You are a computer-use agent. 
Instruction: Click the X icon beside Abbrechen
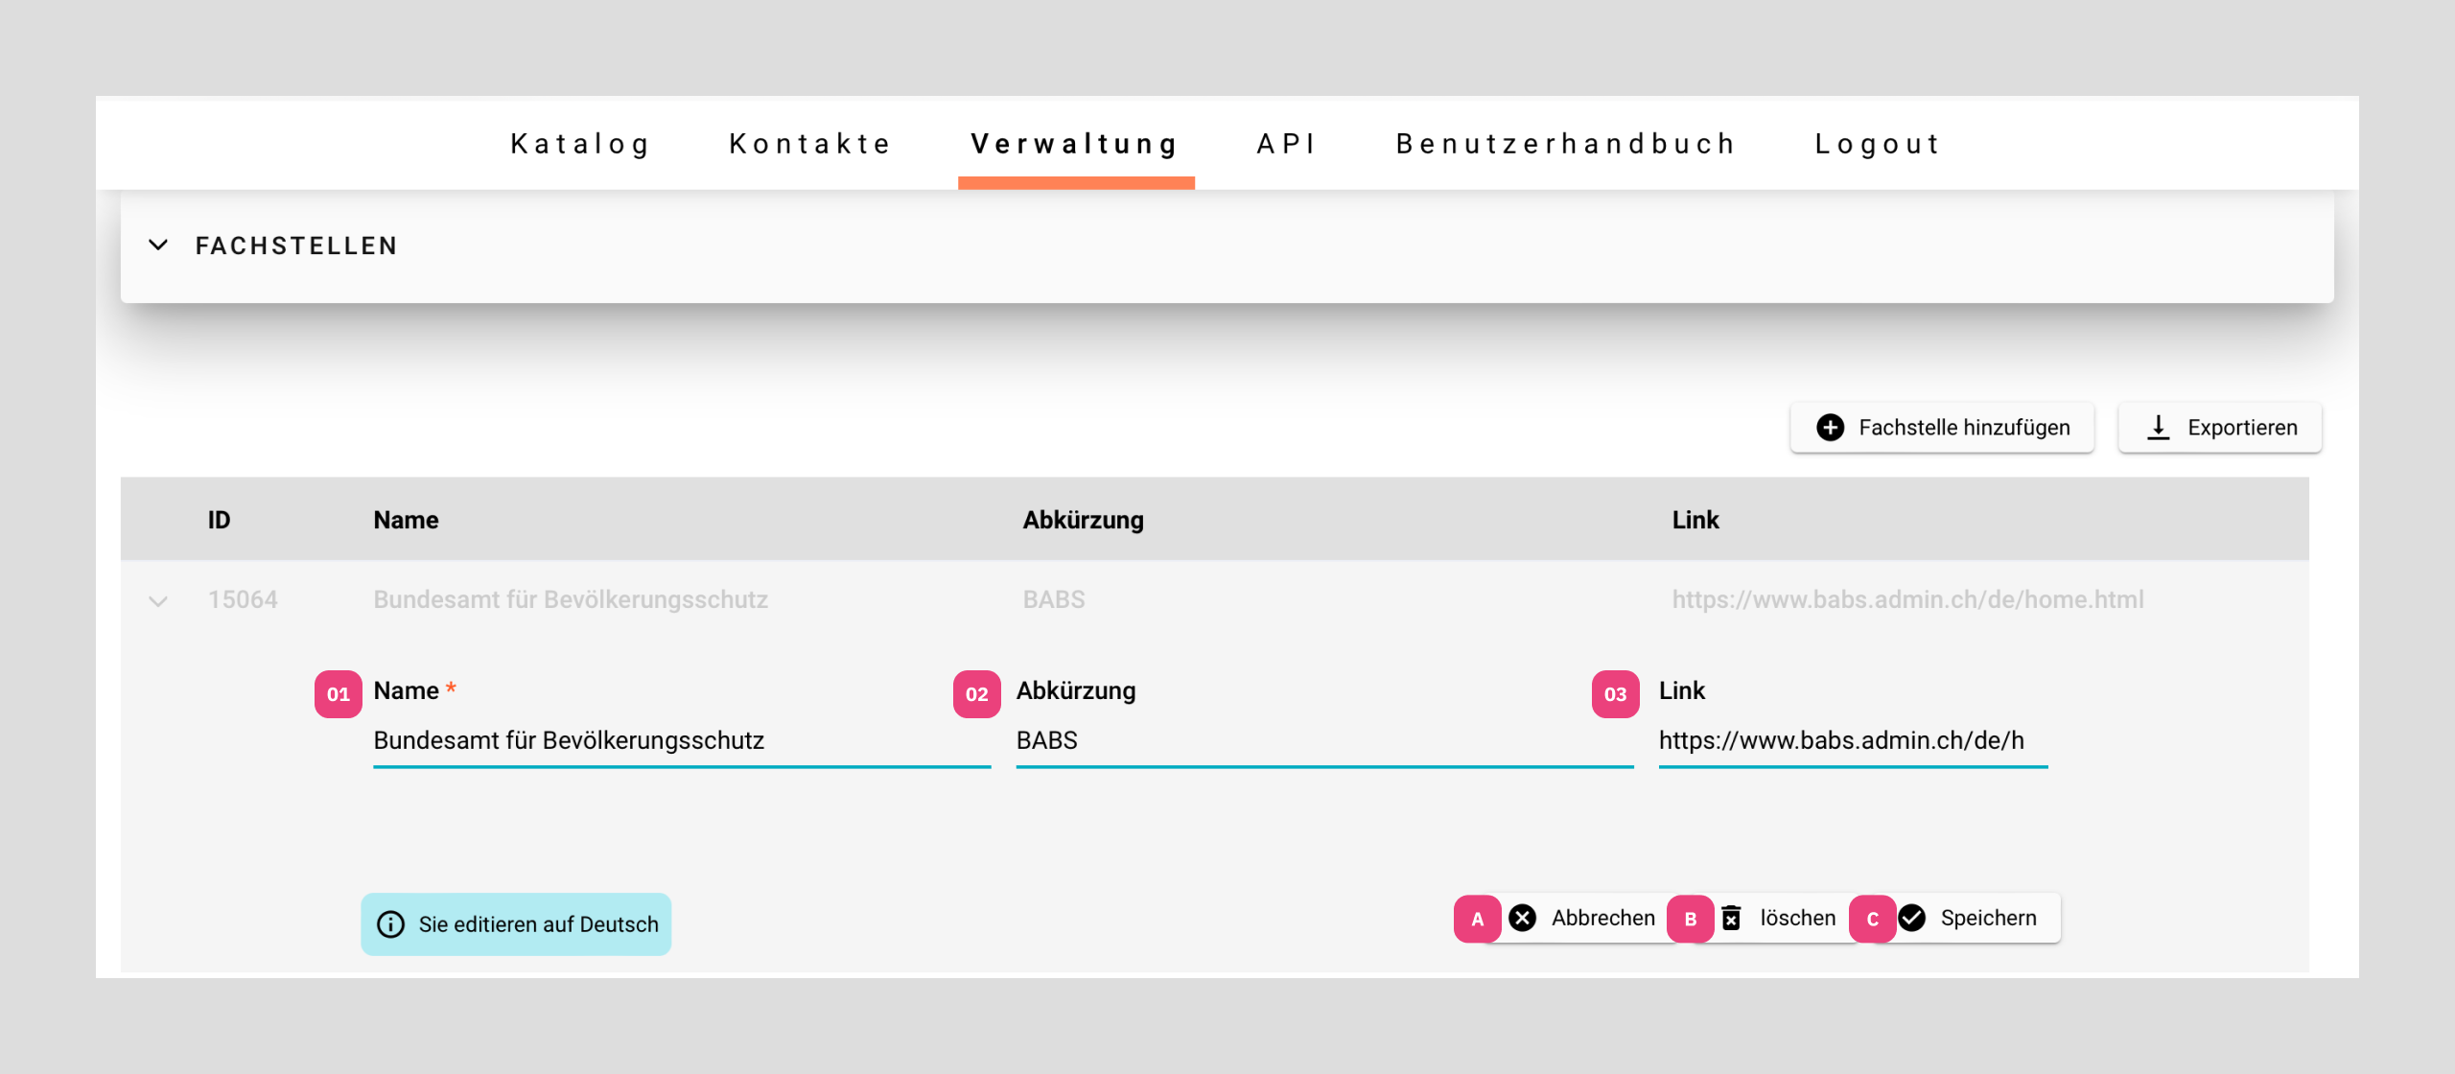1523,918
